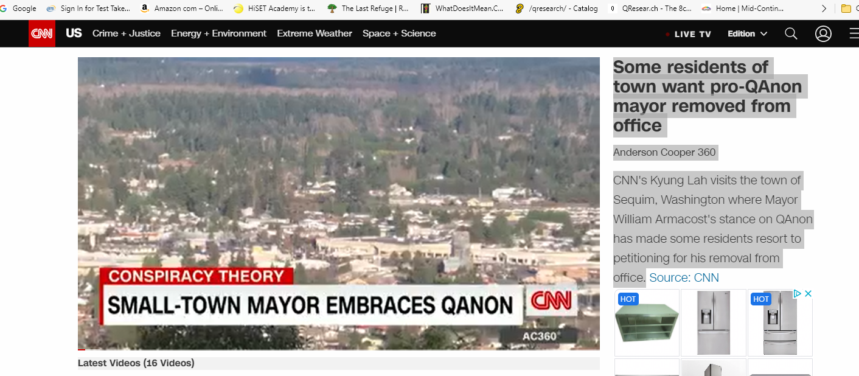Click the middle stainless refrigerator ad
This screenshot has width=859, height=376.
click(714, 322)
